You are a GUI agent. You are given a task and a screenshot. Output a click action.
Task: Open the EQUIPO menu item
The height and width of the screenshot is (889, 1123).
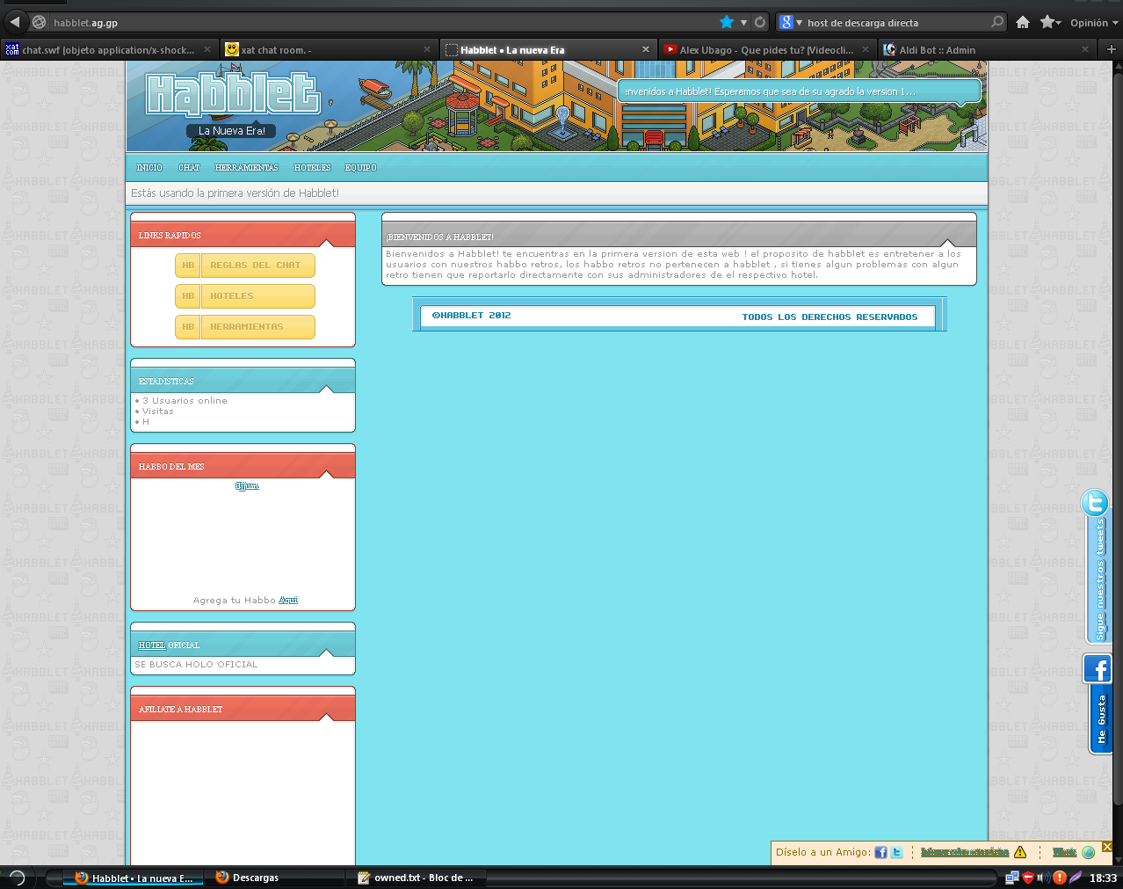click(x=360, y=167)
